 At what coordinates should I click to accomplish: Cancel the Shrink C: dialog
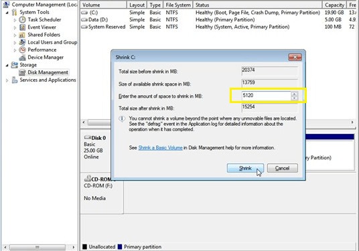click(x=282, y=168)
